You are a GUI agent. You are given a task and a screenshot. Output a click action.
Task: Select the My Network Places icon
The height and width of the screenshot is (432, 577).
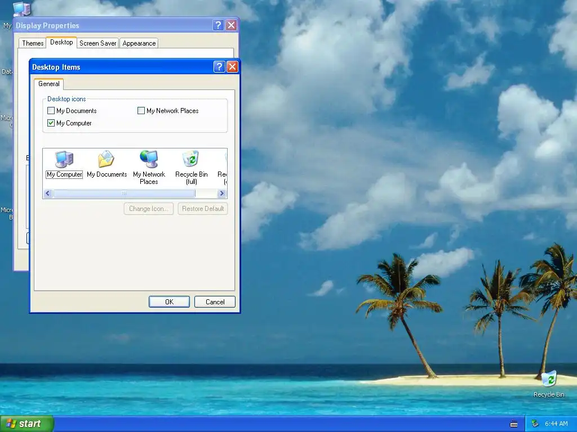click(149, 167)
